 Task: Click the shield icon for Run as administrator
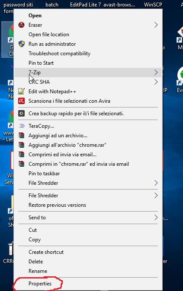tap(21, 44)
